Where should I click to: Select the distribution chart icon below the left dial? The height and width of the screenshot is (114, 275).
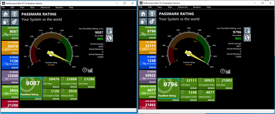click(x=90, y=70)
